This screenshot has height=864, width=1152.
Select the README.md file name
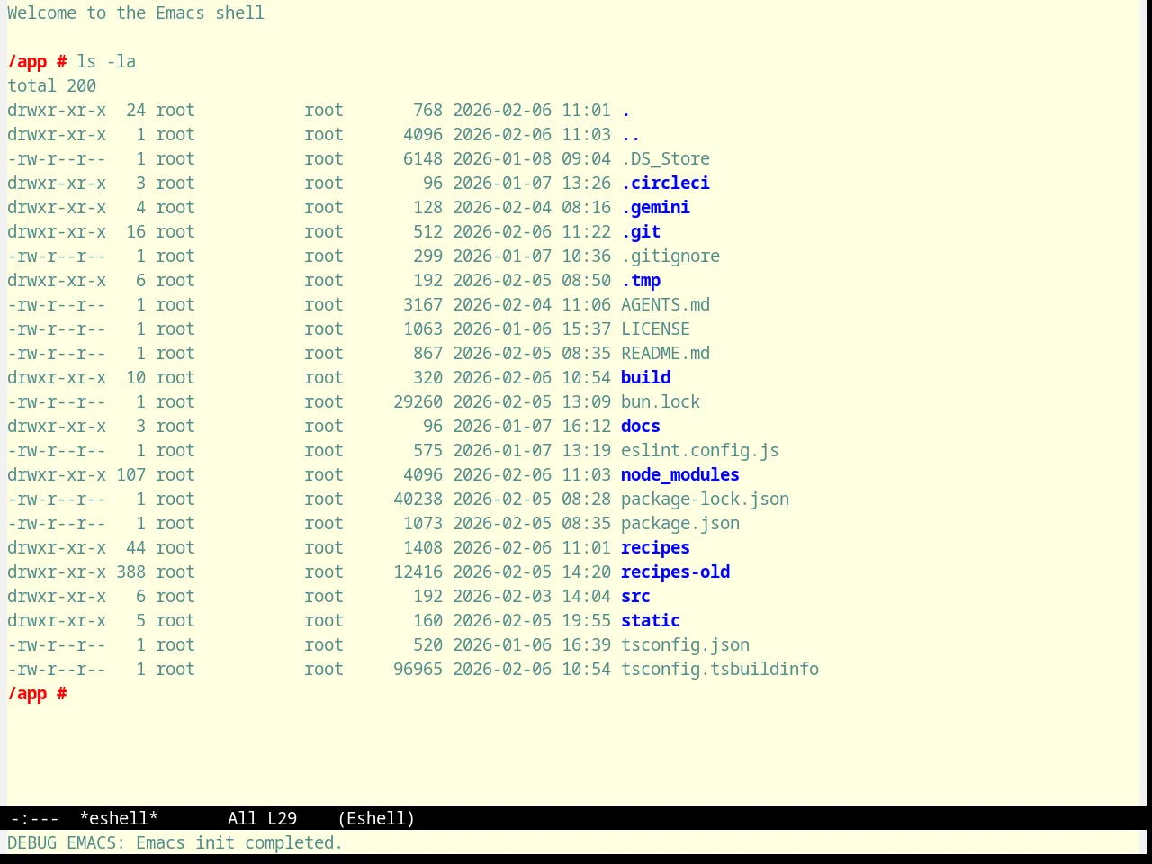point(665,354)
